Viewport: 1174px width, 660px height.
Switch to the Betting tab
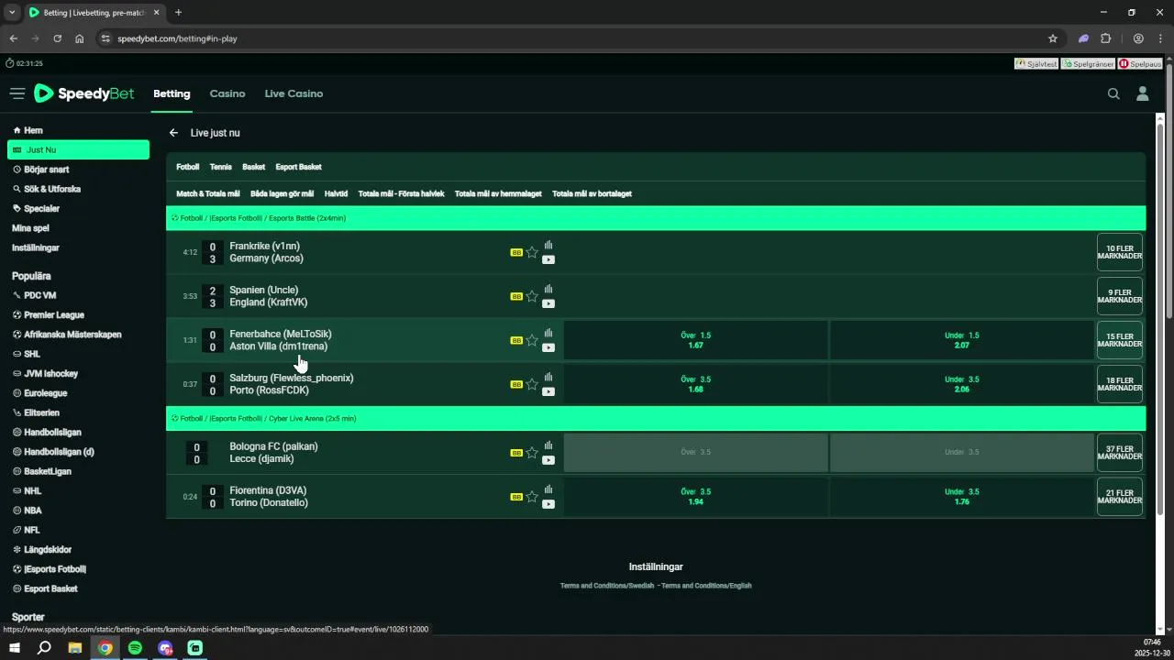coord(172,93)
